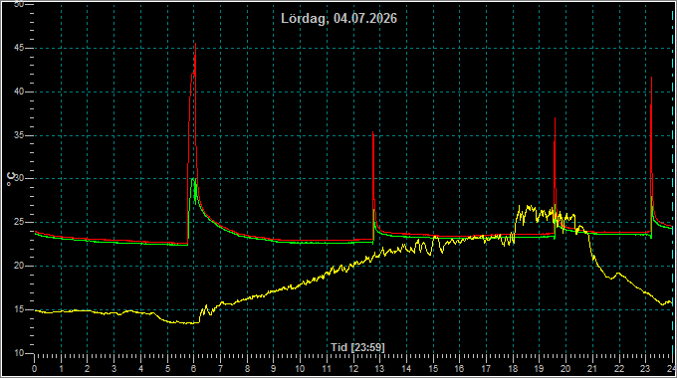Select hour 23 on the time axis
This screenshot has height=378, width=677.
645,369
